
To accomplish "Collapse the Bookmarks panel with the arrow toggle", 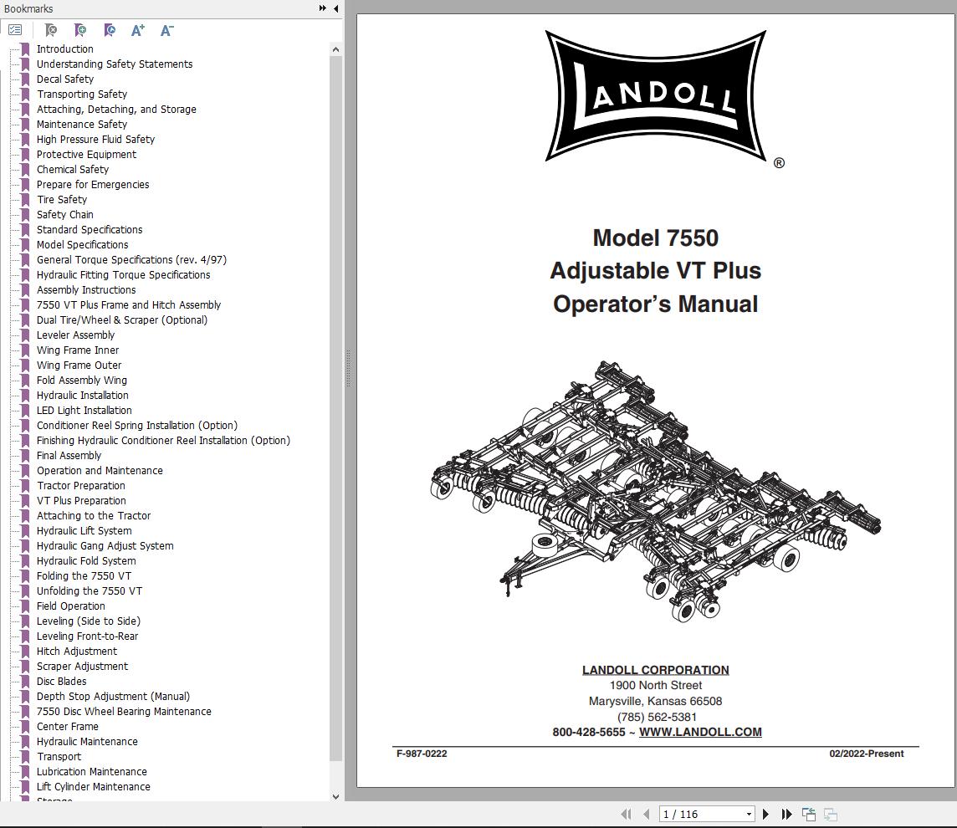I will point(335,8).
